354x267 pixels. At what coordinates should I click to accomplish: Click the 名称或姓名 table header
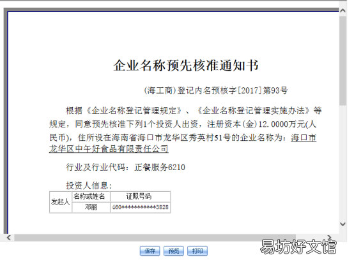(91, 196)
